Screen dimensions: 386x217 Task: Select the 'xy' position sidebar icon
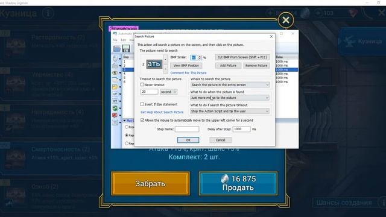pos(115,101)
